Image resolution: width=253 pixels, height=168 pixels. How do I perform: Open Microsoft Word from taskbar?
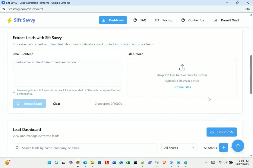pyautogui.click(x=114, y=163)
